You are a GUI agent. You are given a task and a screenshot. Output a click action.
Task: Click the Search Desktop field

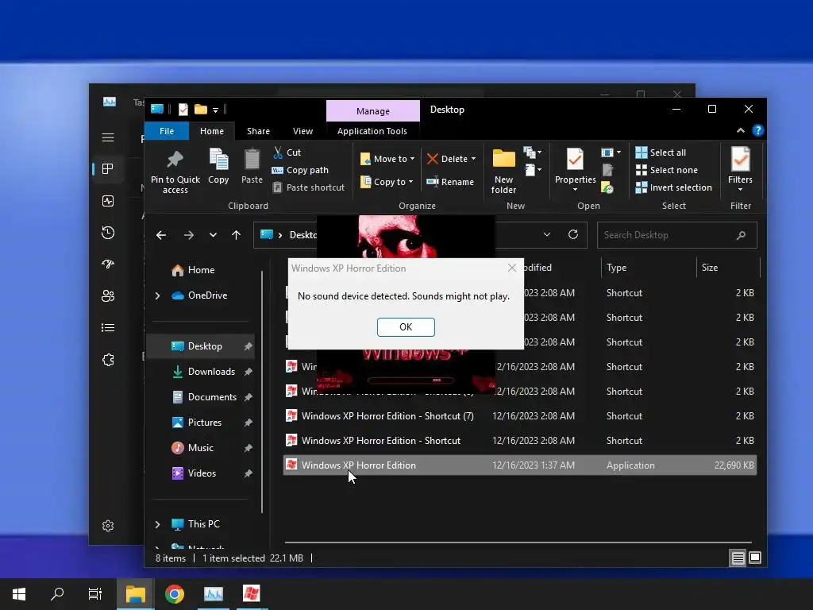[676, 235]
